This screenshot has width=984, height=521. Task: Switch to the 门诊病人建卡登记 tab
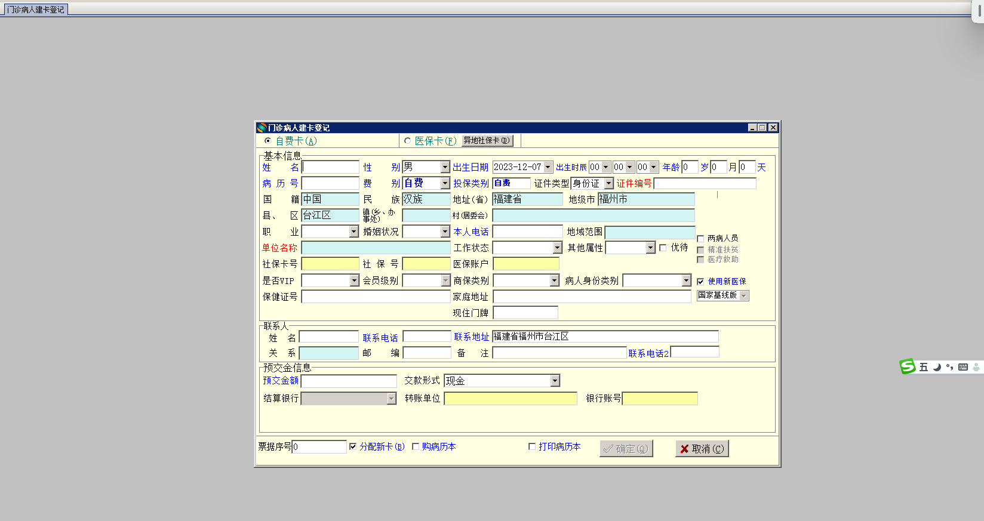35,10
